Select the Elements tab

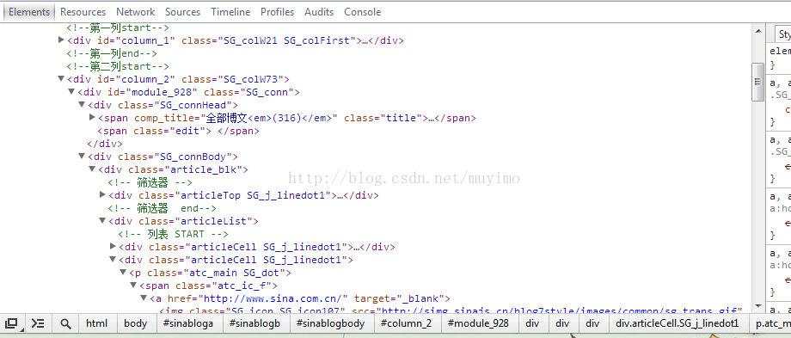coord(29,11)
